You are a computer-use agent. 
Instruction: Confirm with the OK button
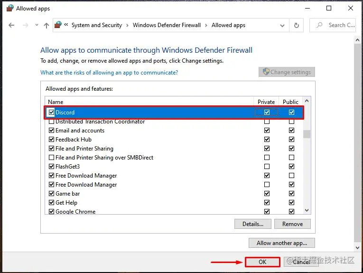click(x=262, y=262)
